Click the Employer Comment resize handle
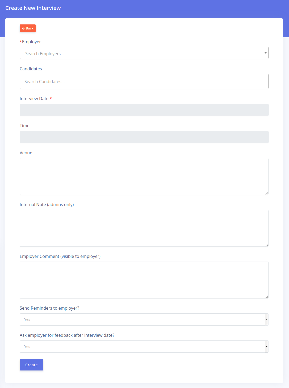Screen dimensions: 289x388 (267, 297)
